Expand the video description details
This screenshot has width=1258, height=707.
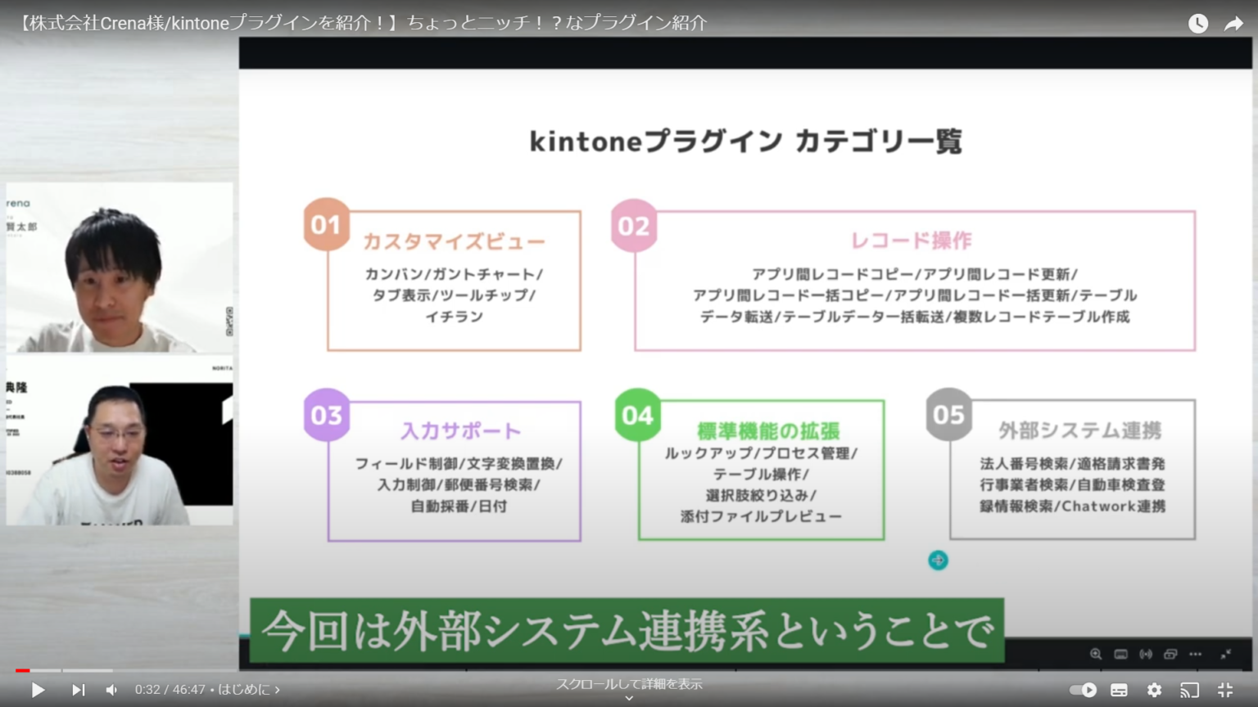coord(628,697)
